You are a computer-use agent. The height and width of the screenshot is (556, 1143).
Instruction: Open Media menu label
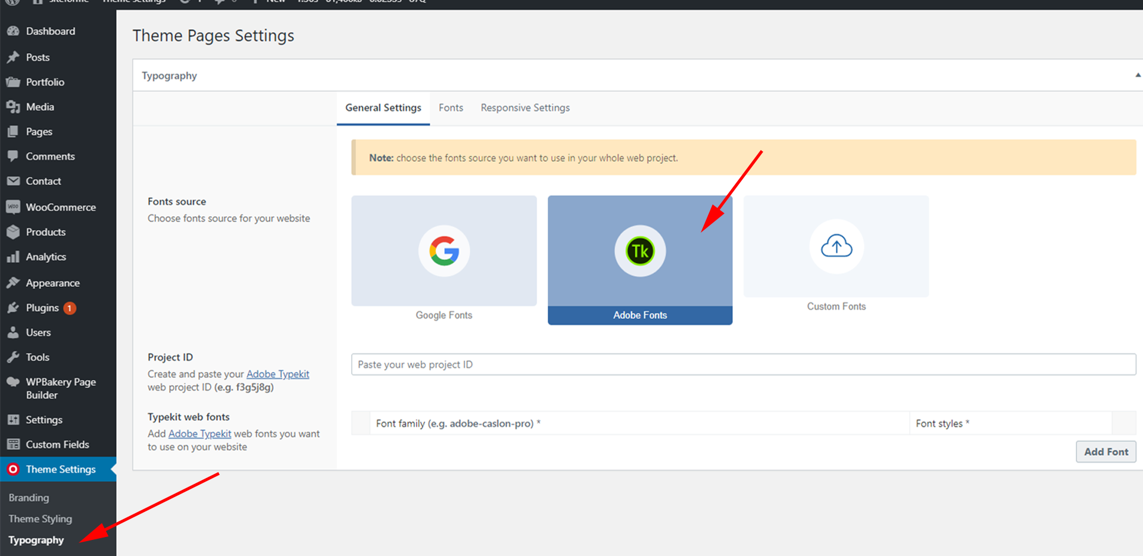click(x=40, y=107)
